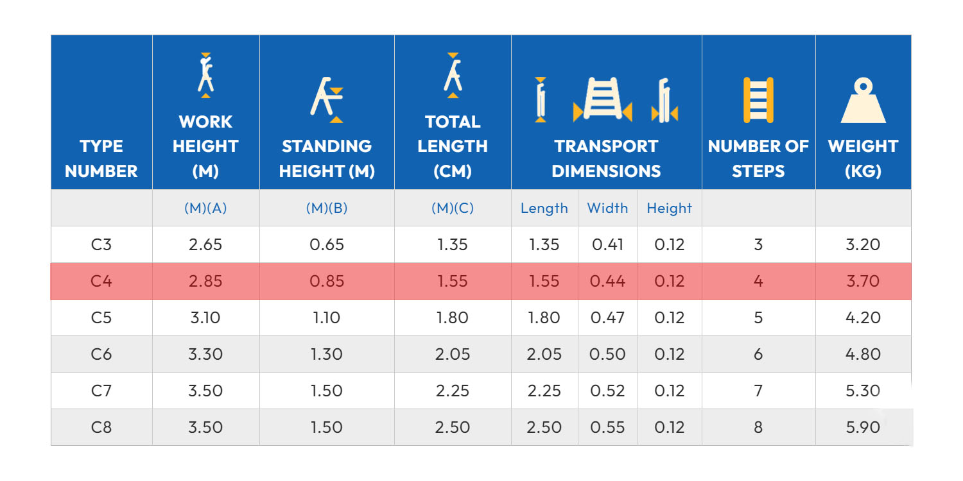This screenshot has width=963, height=481.
Task: Click the total length ladder icon
Action: tap(453, 75)
